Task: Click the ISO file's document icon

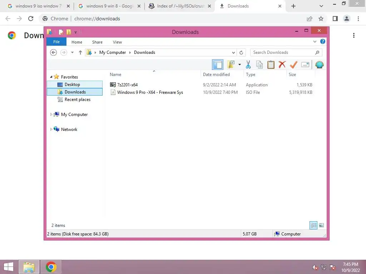Action: (x=113, y=92)
